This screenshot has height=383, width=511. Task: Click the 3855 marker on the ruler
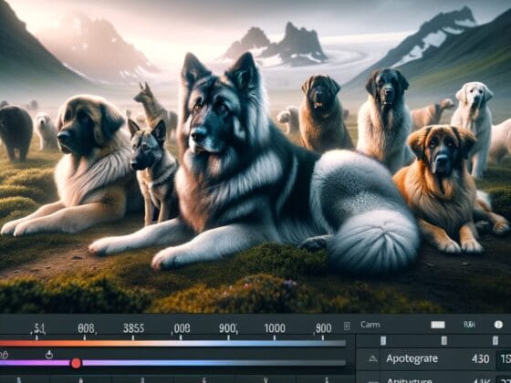click(x=133, y=328)
